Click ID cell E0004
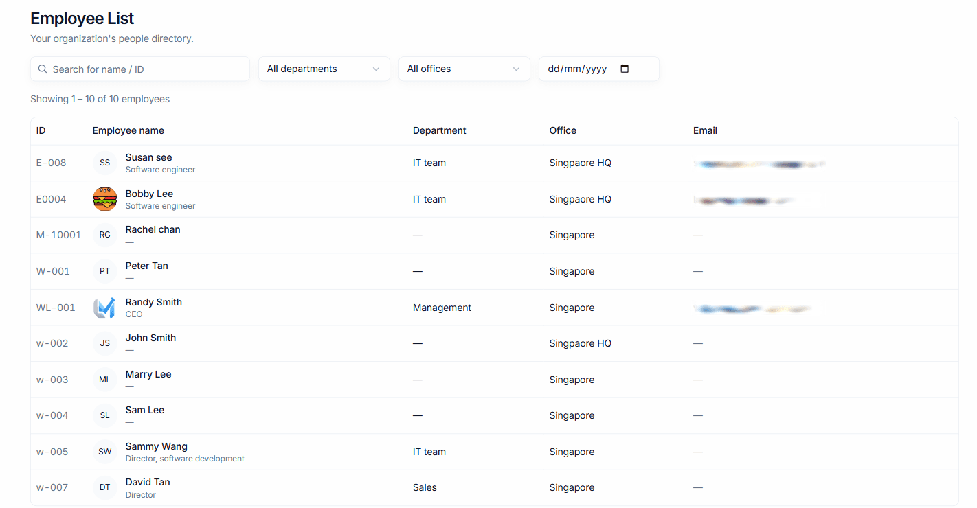Image resolution: width=977 pixels, height=508 pixels. tap(52, 199)
